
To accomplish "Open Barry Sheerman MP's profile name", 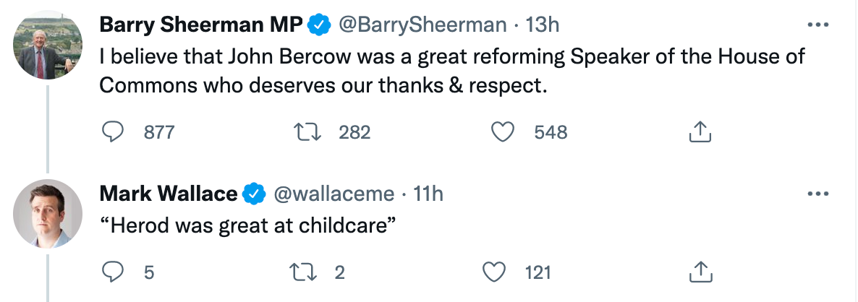I will 200,25.
